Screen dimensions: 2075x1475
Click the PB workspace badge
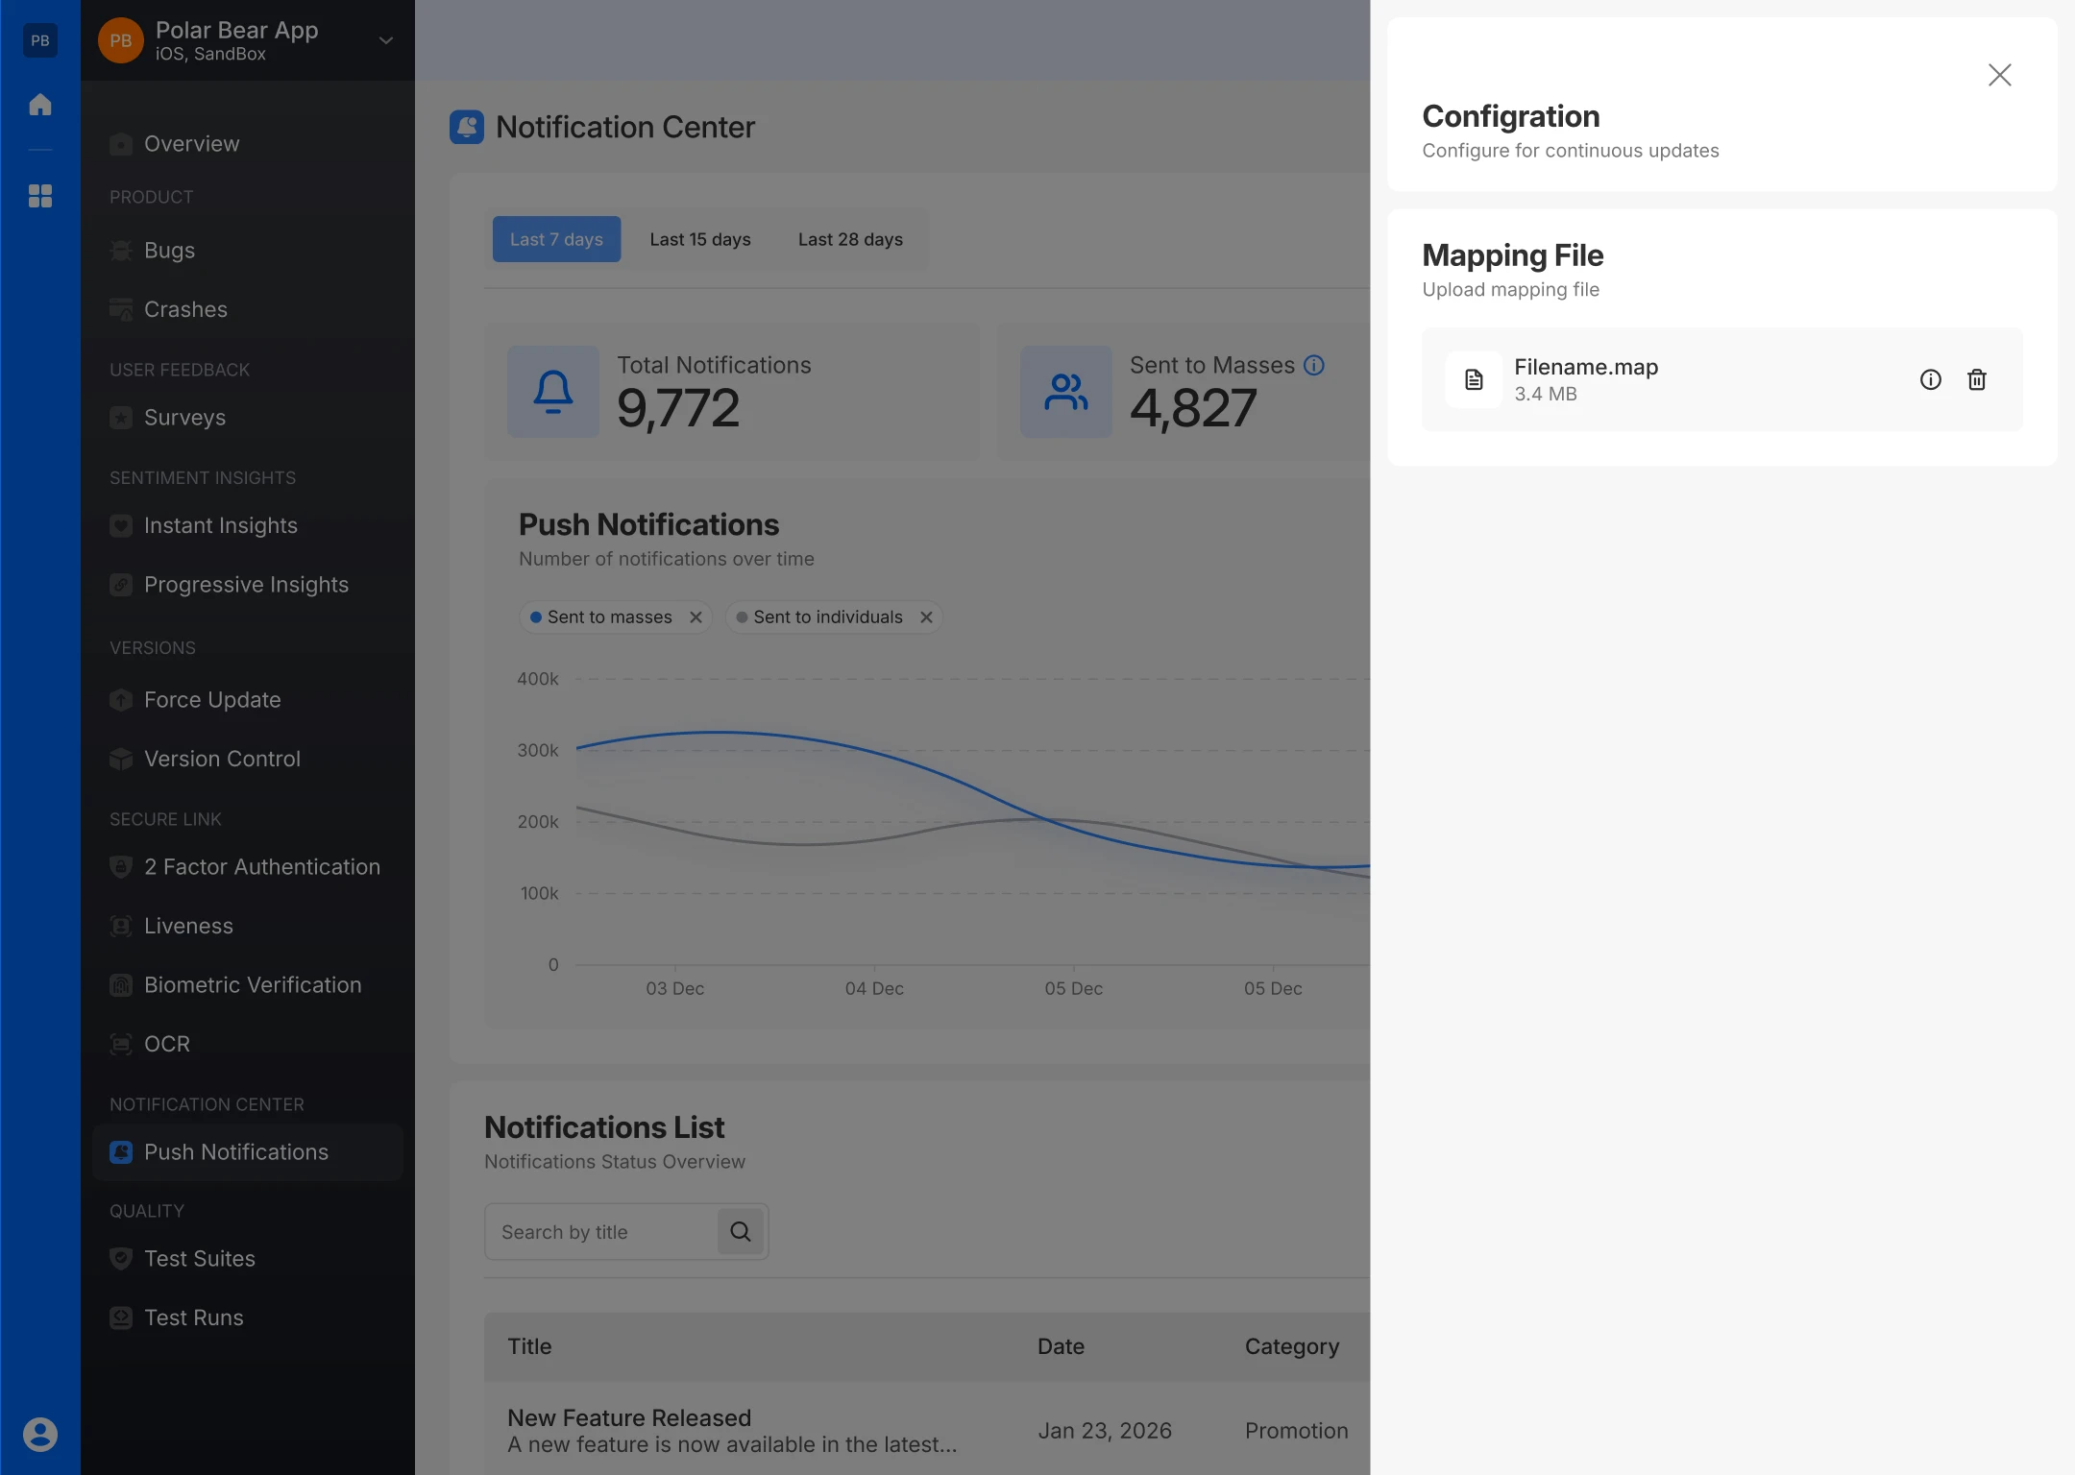click(x=40, y=40)
